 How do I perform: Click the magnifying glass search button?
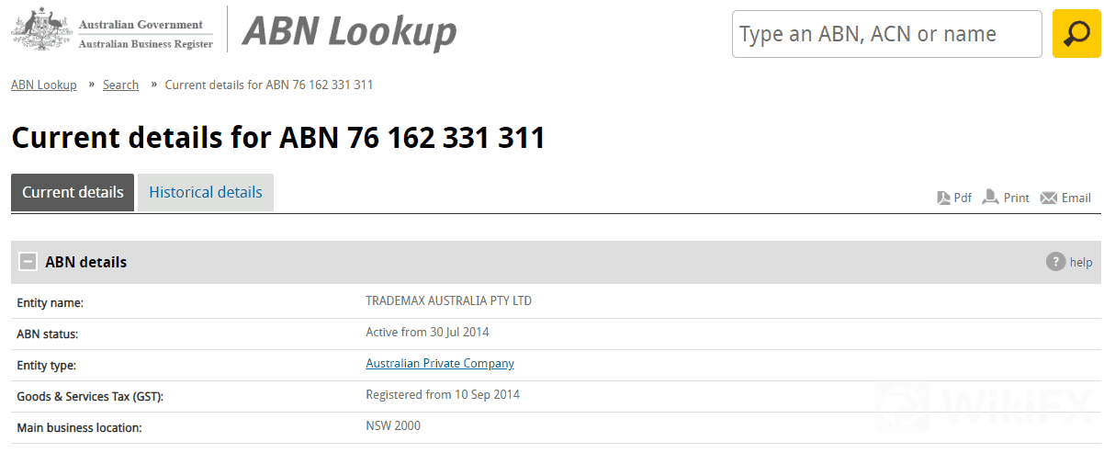(x=1076, y=34)
